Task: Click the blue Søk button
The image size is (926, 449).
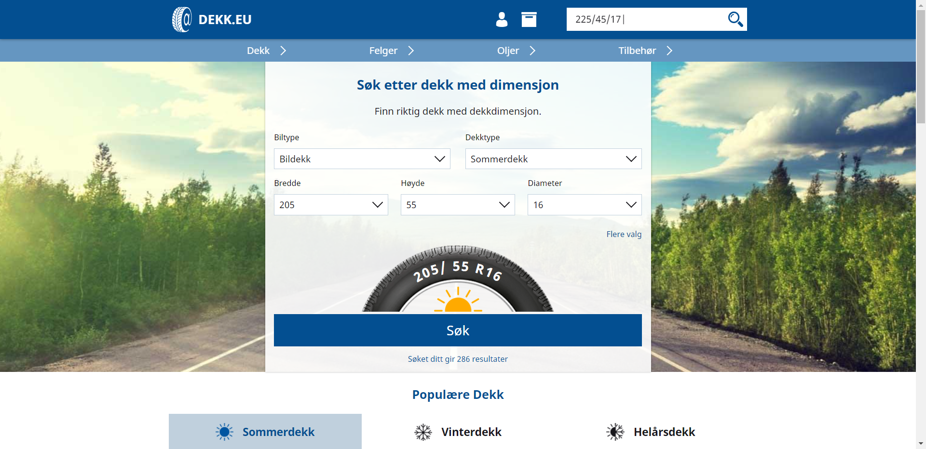Action: coord(458,330)
